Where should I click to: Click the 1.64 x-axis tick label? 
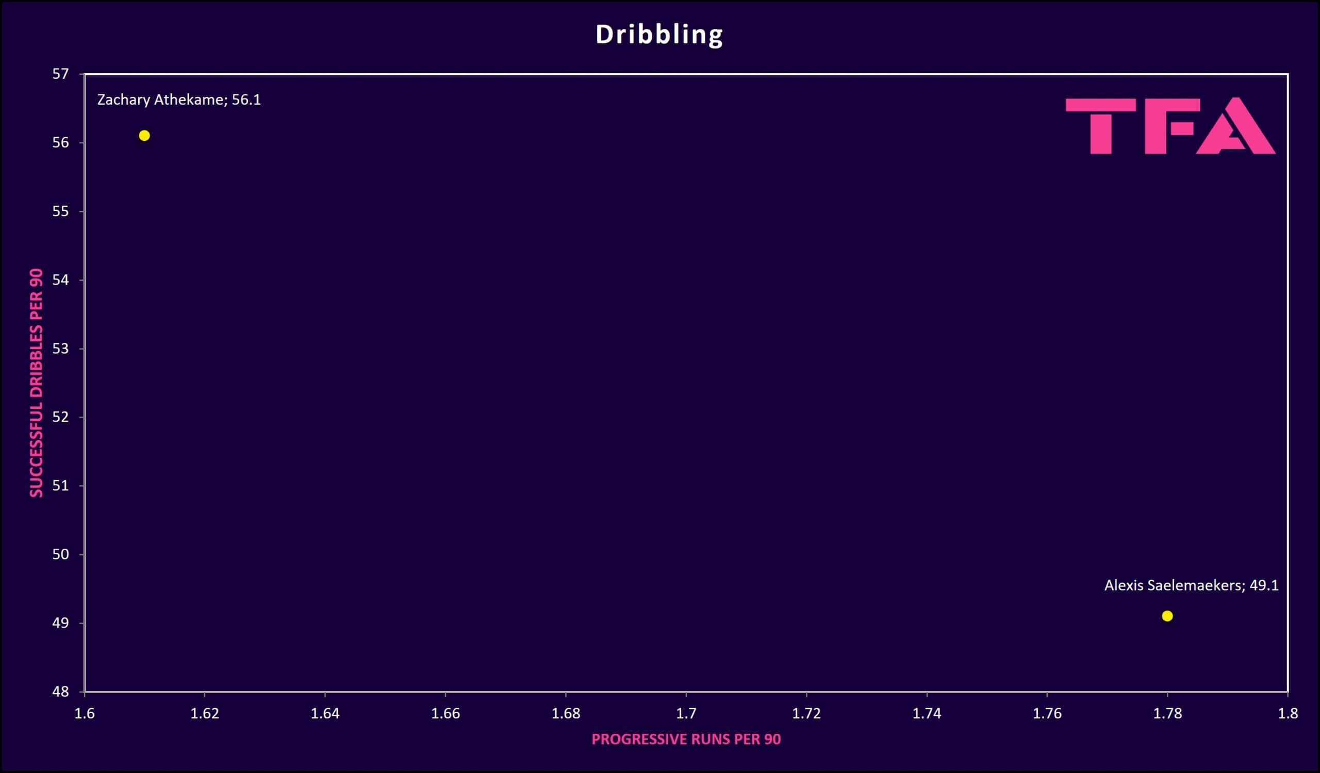[325, 713]
